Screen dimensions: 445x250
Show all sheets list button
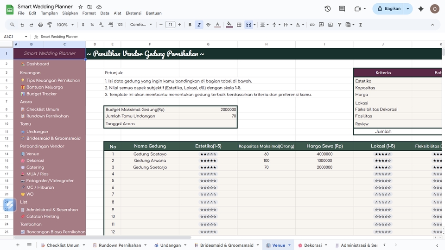(x=29, y=245)
